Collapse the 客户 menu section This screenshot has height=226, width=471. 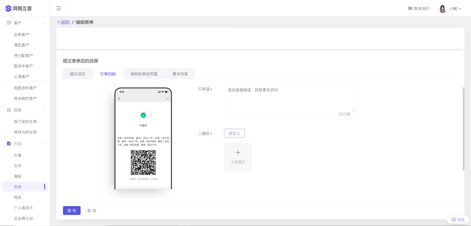(43, 23)
